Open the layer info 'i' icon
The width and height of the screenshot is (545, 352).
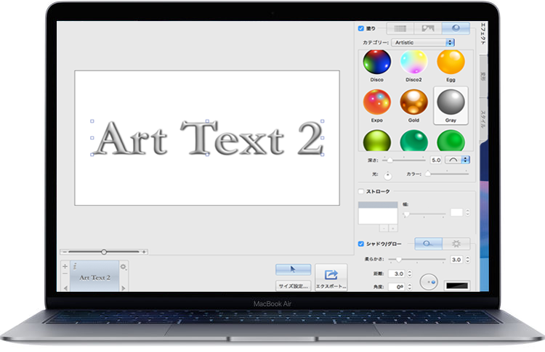pyautogui.click(x=75, y=266)
